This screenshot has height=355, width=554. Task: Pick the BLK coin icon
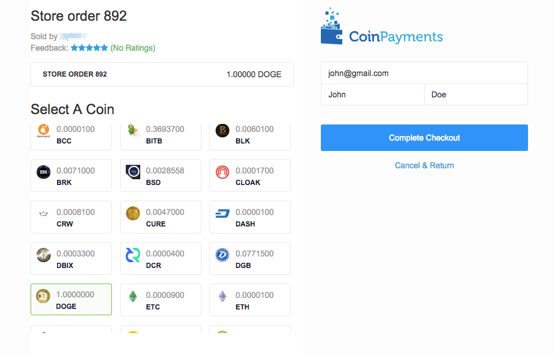click(x=222, y=131)
